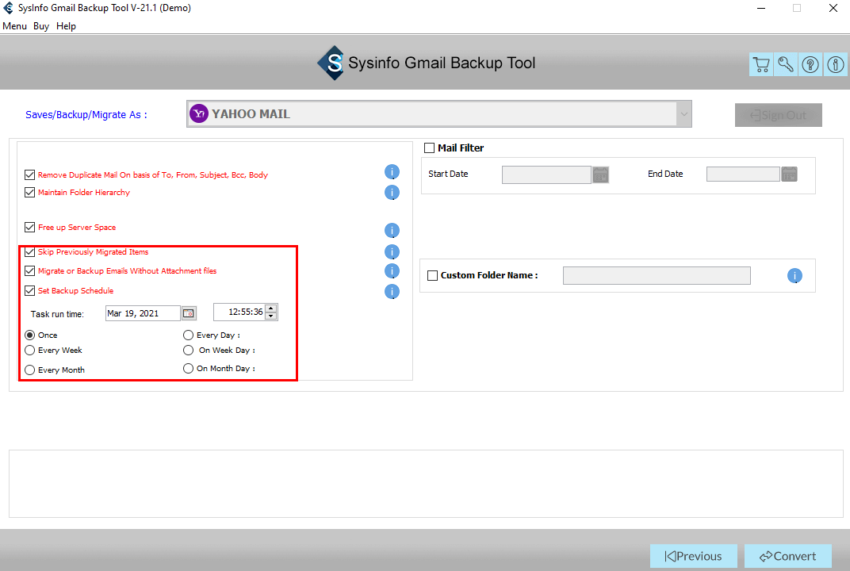Screen dimensions: 850x571
Task: Click the Task run time date field
Action: point(143,313)
